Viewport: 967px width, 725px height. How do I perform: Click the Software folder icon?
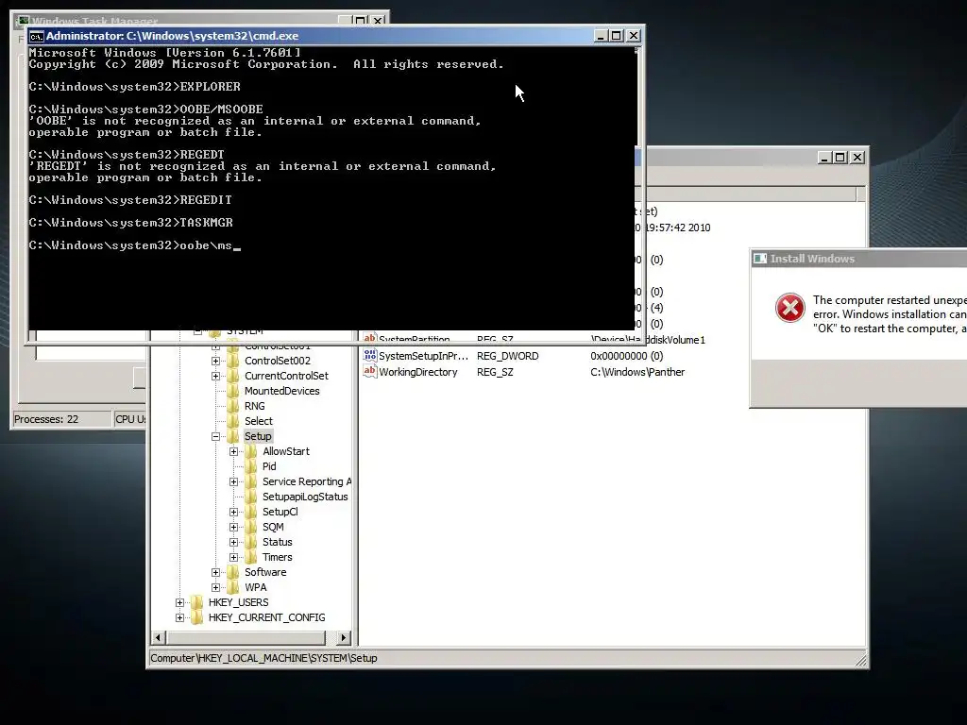coord(233,572)
